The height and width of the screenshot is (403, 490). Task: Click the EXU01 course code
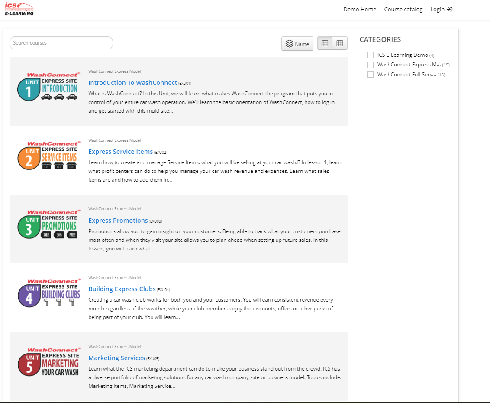(x=185, y=84)
